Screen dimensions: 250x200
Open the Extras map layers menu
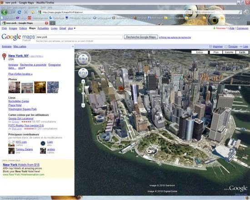pyautogui.click(x=200, y=52)
